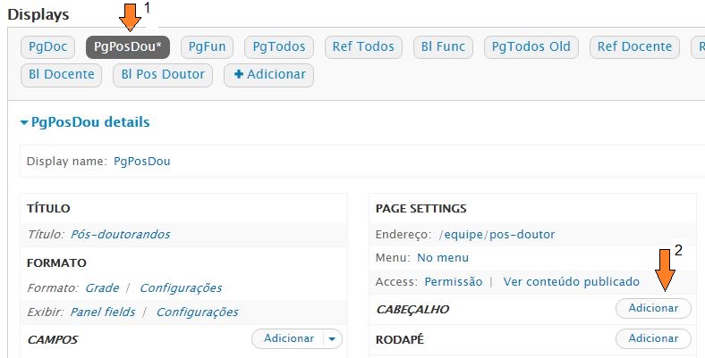The image size is (705, 358).
Task: Click the CAMPOS Adicionar button
Action: tap(288, 339)
